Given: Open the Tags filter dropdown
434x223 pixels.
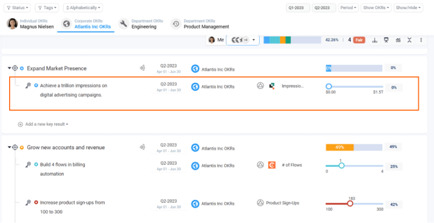Looking at the screenshot, I should [x=47, y=8].
